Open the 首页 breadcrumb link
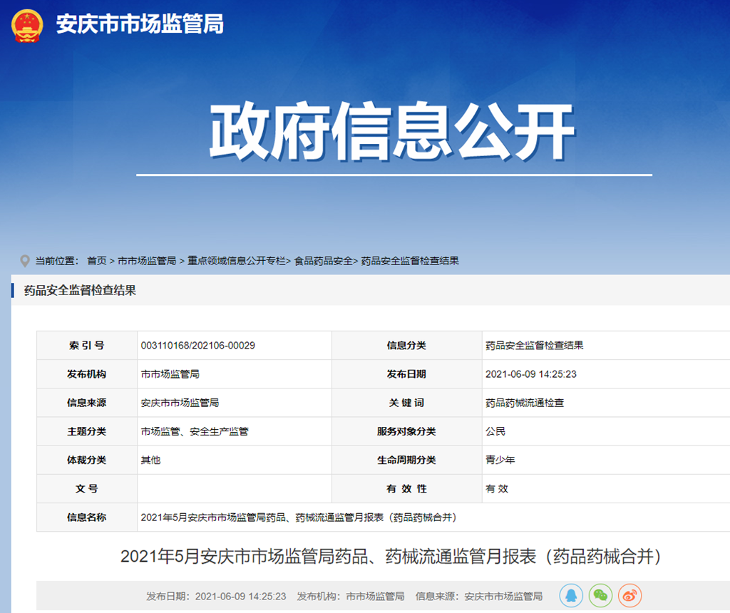 point(97,261)
